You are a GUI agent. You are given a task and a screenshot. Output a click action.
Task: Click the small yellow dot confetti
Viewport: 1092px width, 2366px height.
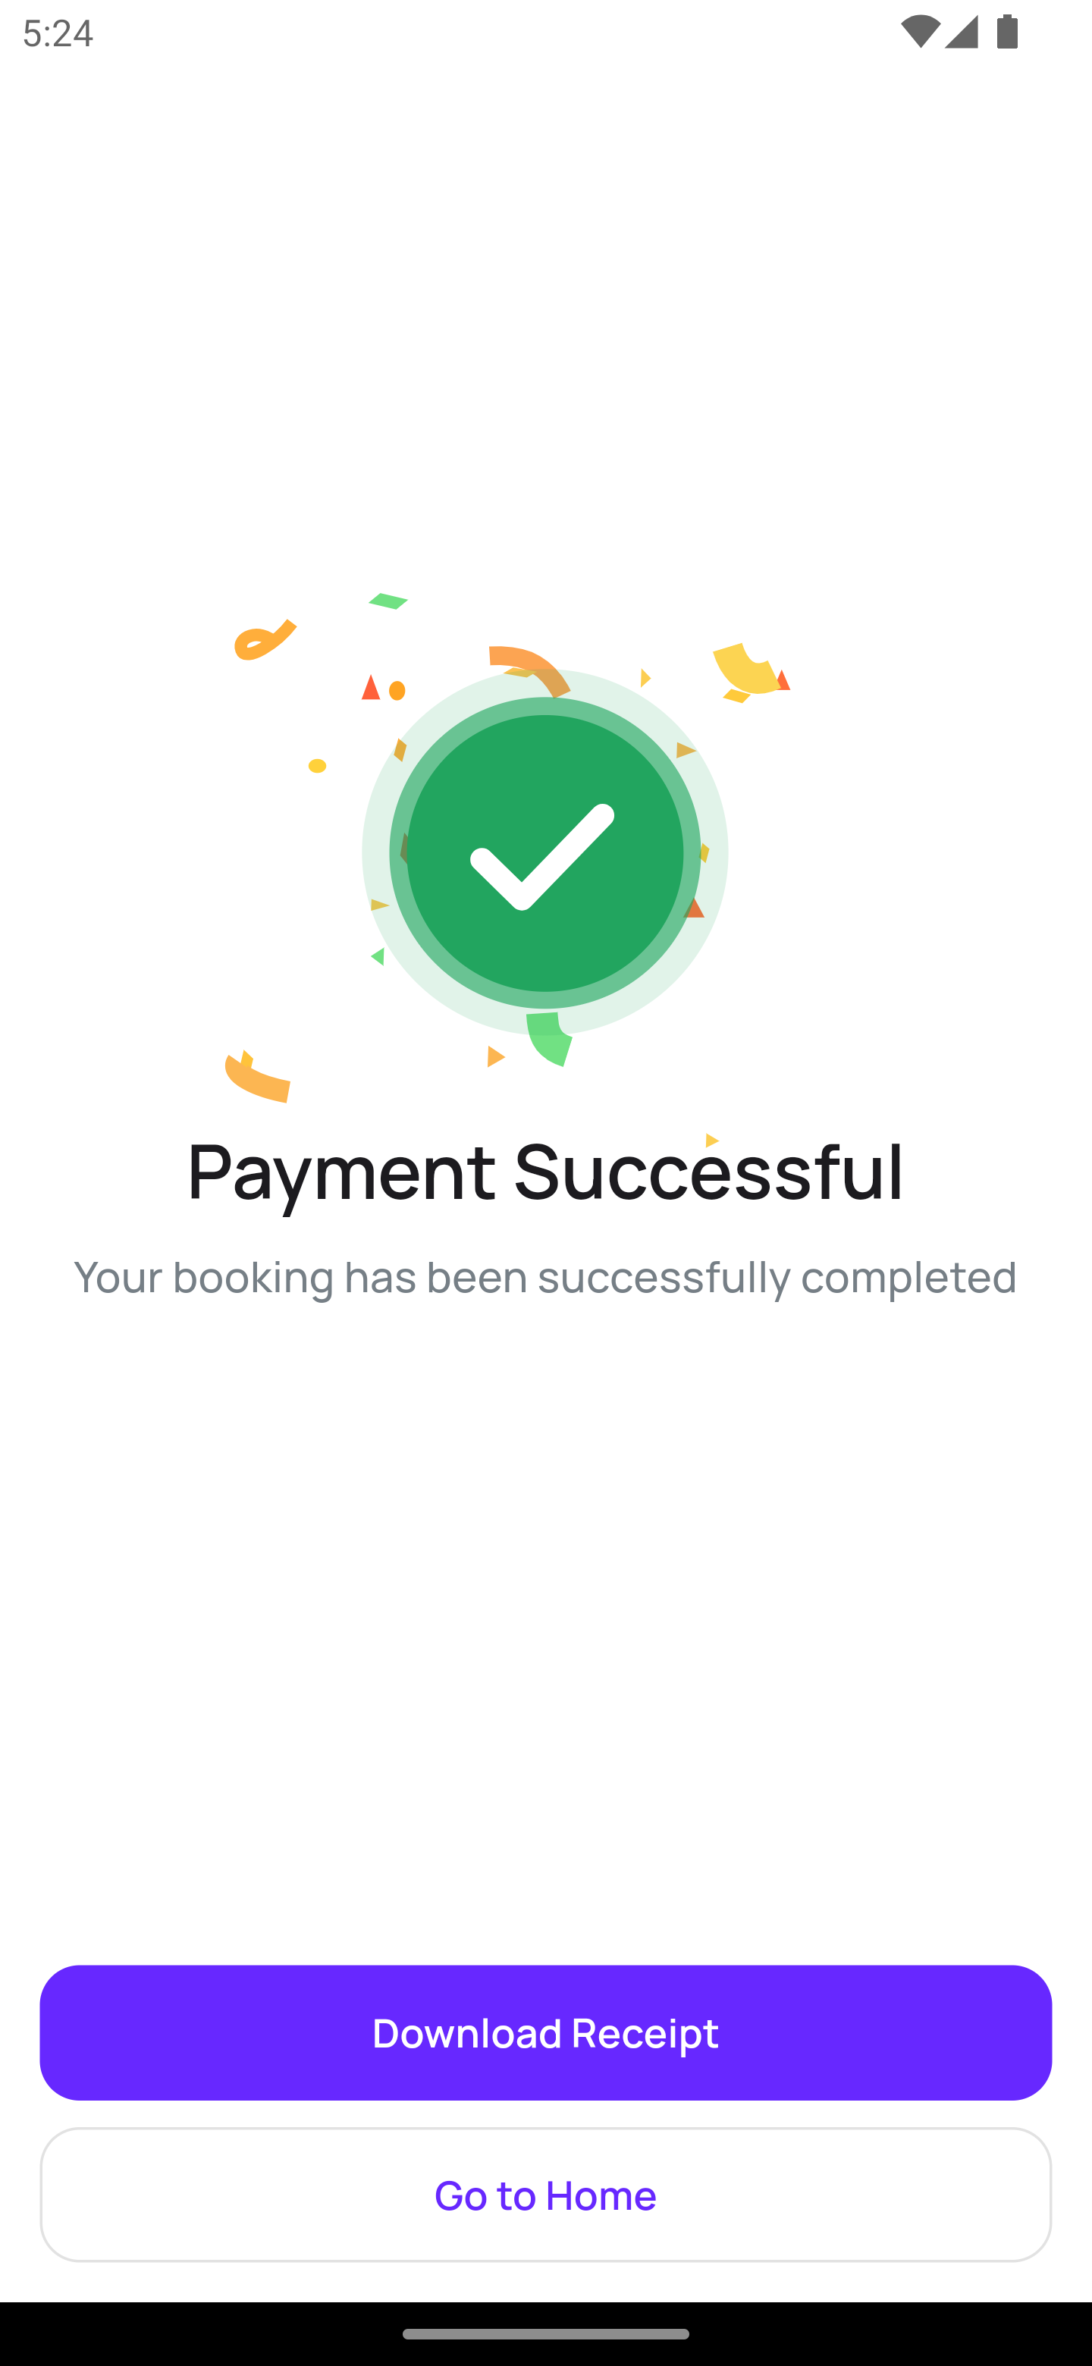point(317,764)
